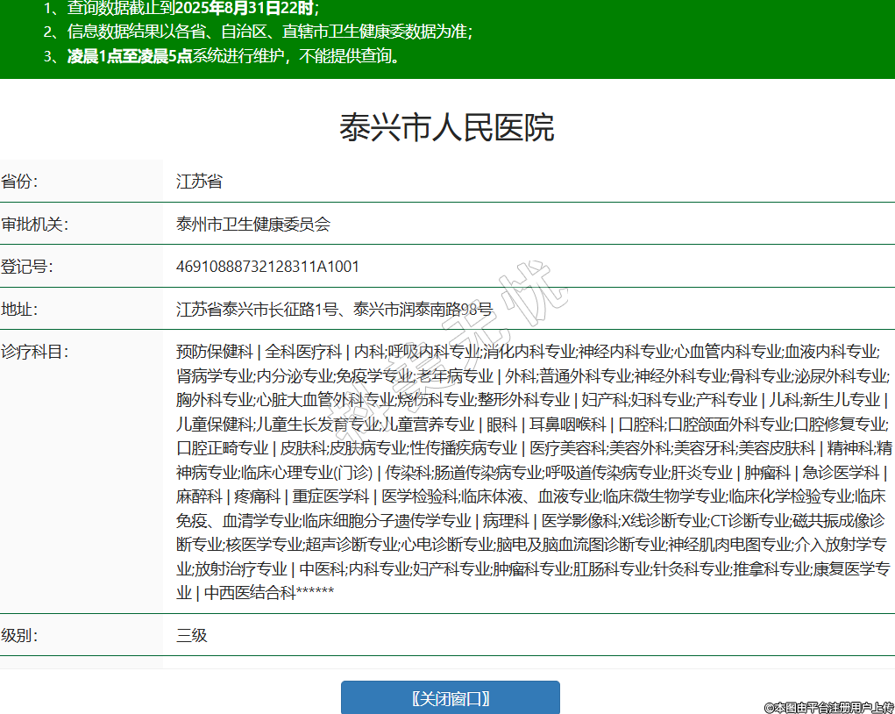Select the 地址 field label
895x714 pixels.
(x=20, y=309)
